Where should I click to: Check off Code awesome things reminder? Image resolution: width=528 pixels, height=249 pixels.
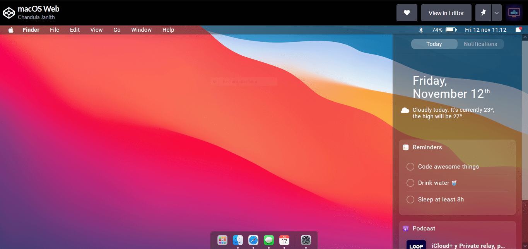410,167
